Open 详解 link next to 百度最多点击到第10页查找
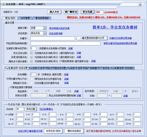This screenshot has height=137, width=147. [70, 48]
